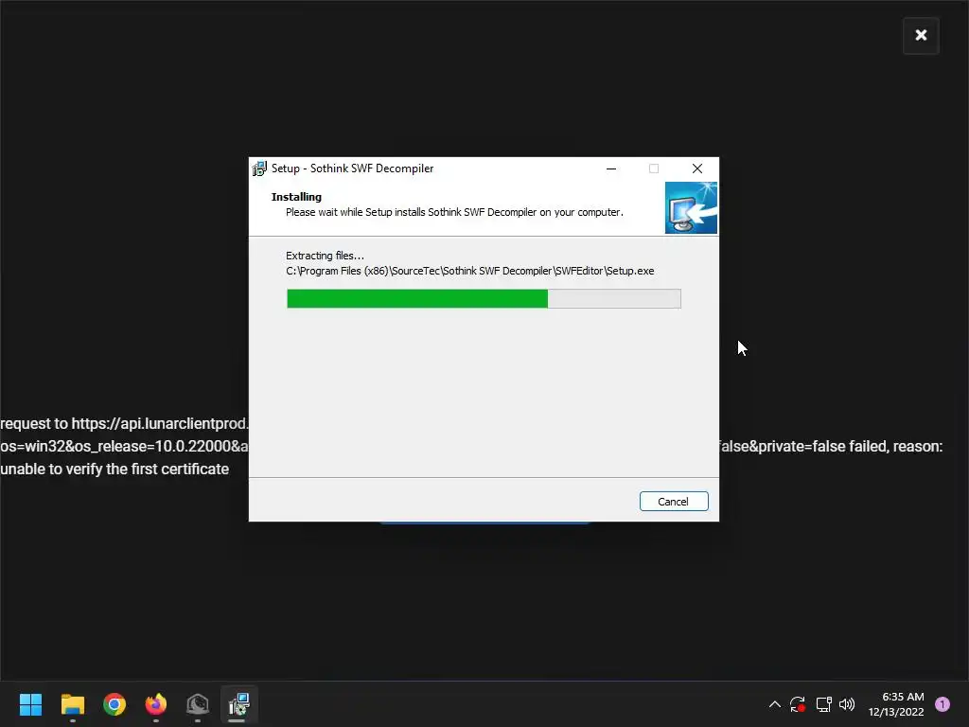Open the Windows Start menu
969x727 pixels.
[30, 704]
